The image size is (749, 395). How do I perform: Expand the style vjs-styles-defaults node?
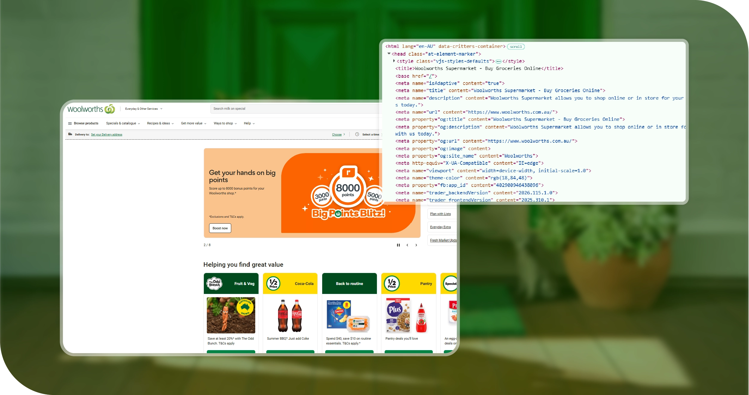coord(394,61)
